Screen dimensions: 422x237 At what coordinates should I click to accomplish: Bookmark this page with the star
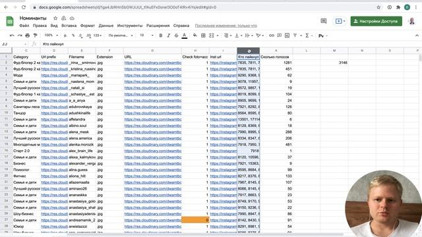378,7
